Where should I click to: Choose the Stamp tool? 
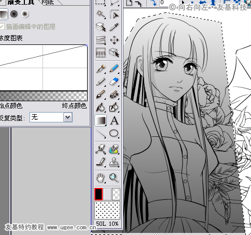pos(114,162)
